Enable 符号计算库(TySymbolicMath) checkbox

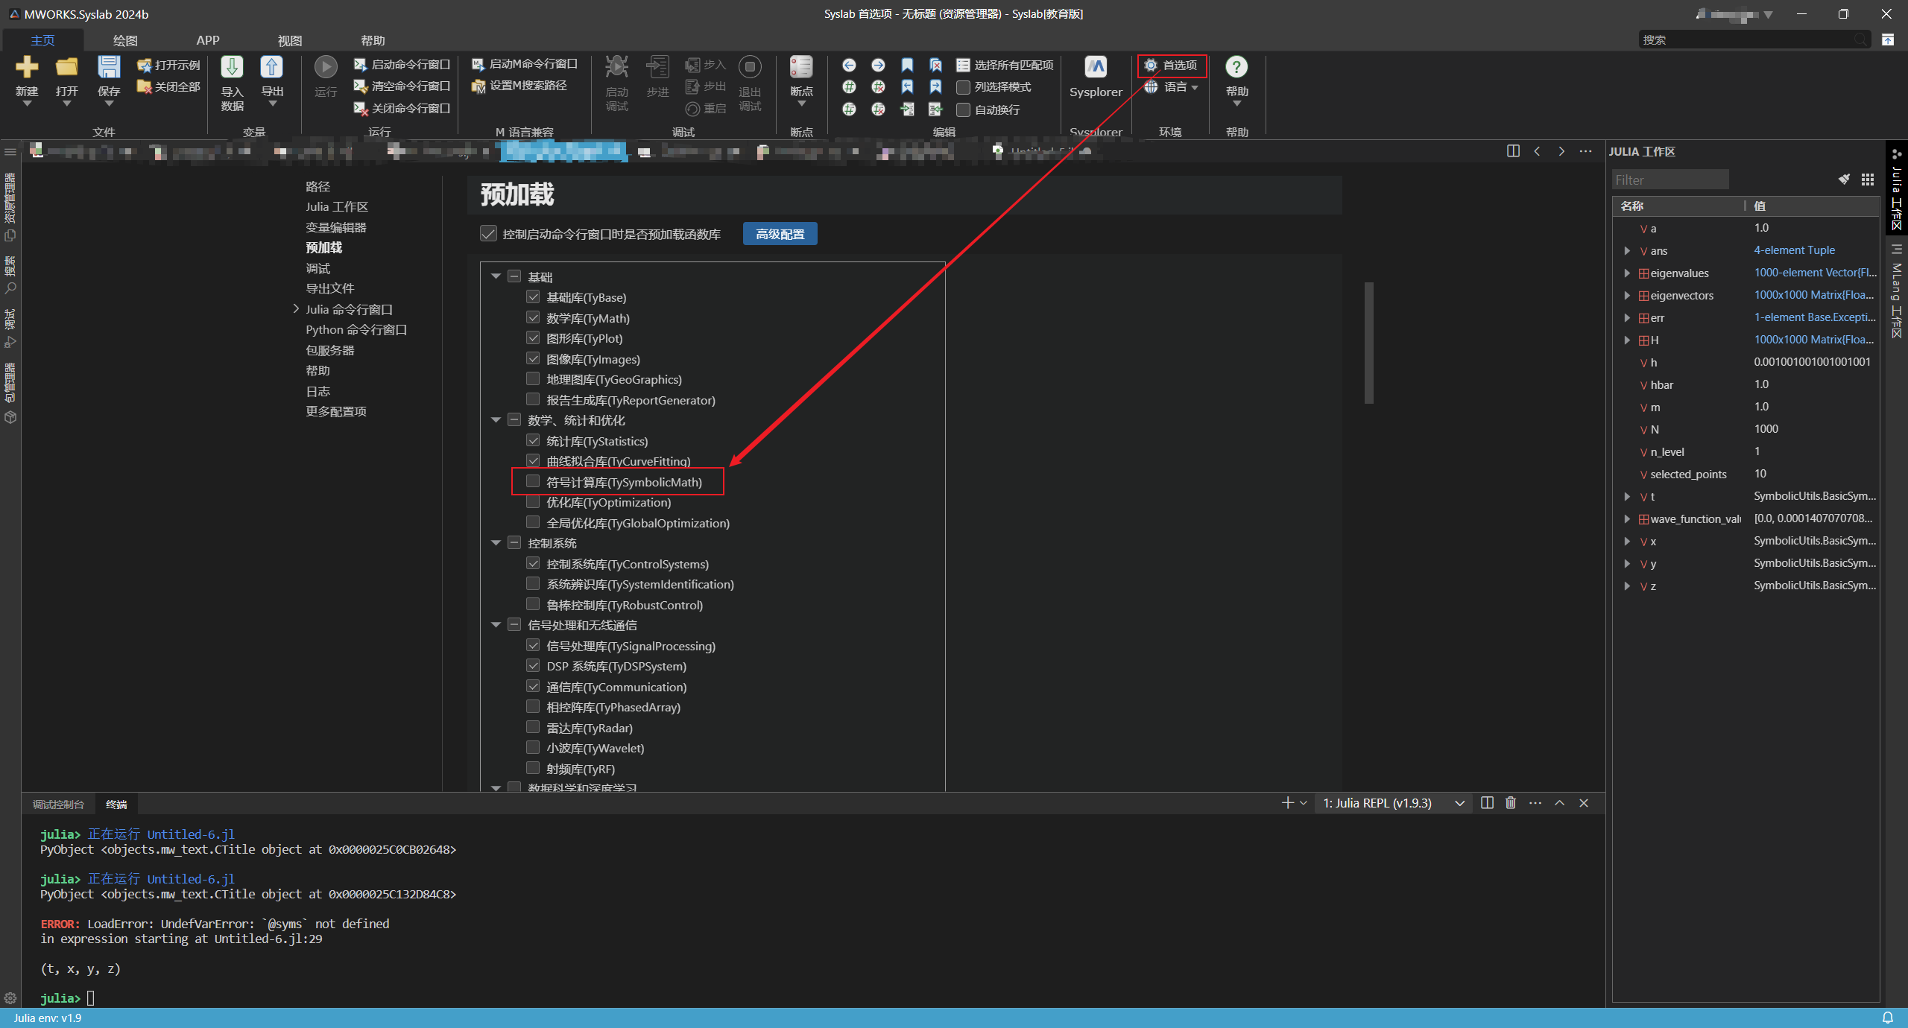click(533, 481)
